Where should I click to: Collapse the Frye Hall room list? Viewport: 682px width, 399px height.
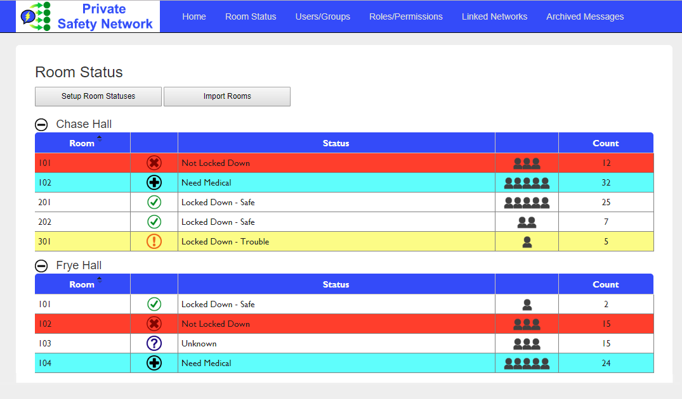point(41,266)
